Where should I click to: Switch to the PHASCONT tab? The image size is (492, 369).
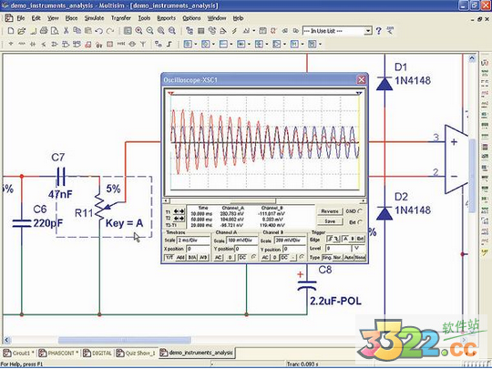57,353
